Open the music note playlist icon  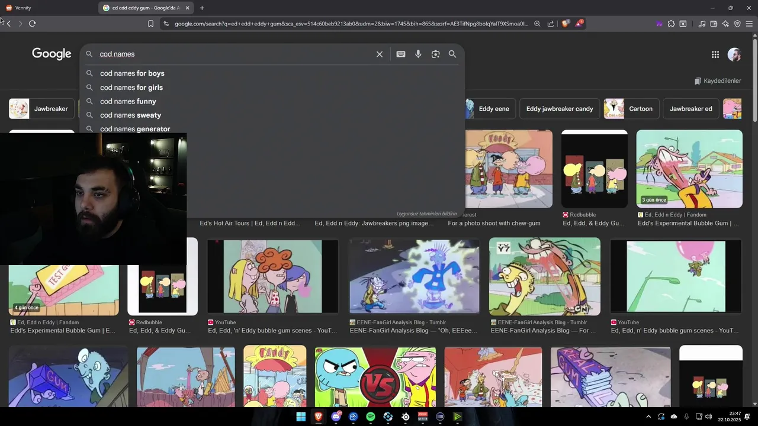click(702, 24)
